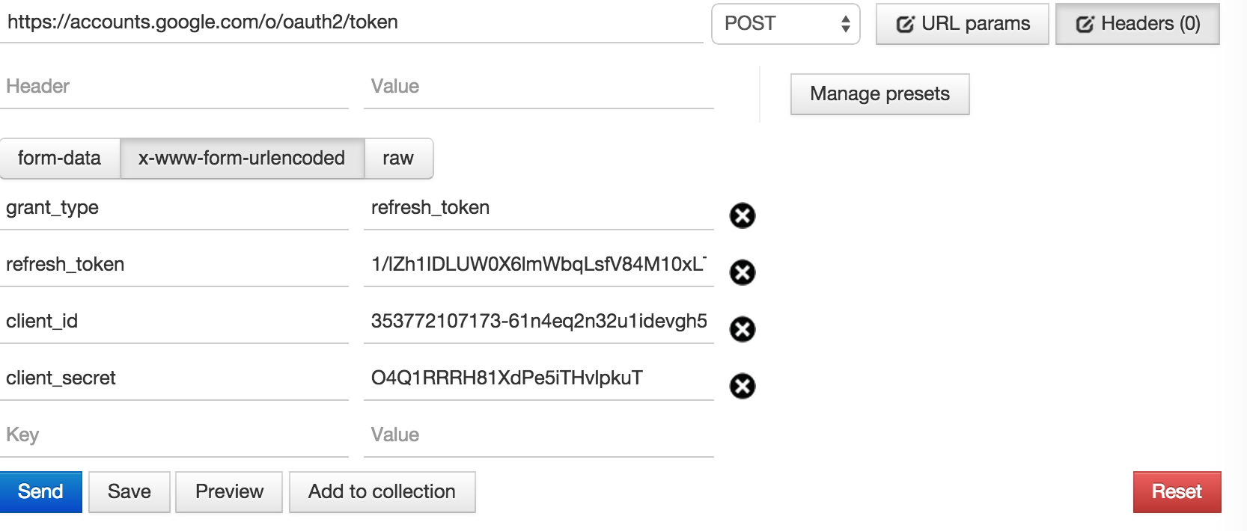The height and width of the screenshot is (531, 1247).
Task: Switch to the form-data tab
Action: (59, 159)
